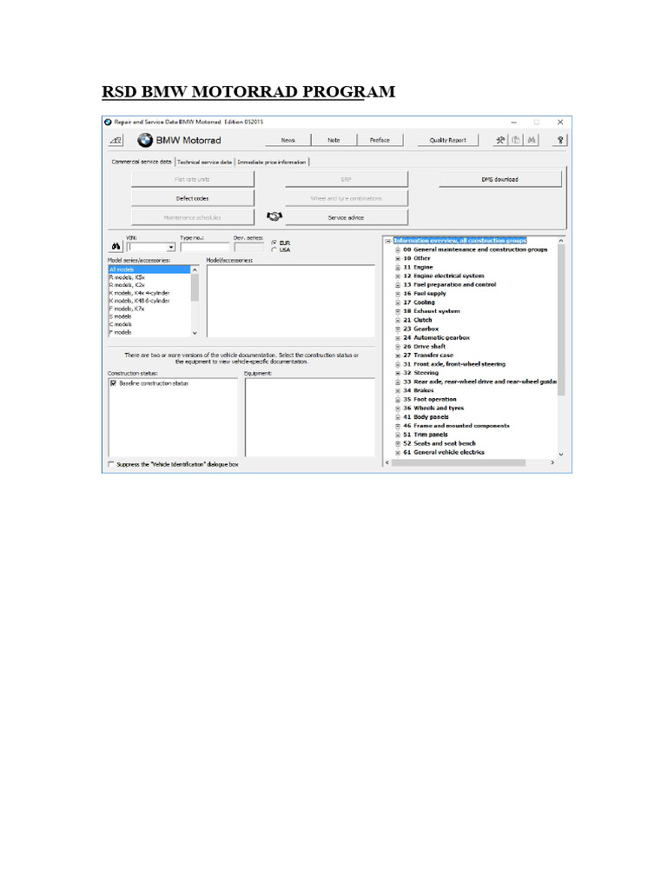Select 10 Other tree item
Image resolution: width=667 pixels, height=890 pixels.
pos(417,258)
